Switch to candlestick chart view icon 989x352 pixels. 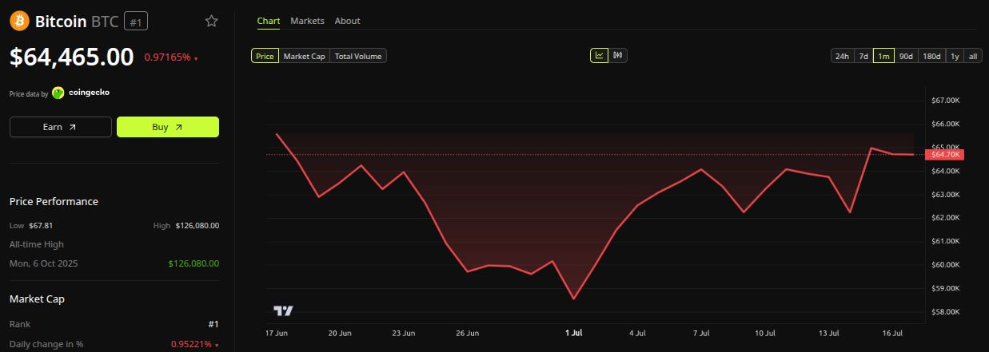pos(618,56)
